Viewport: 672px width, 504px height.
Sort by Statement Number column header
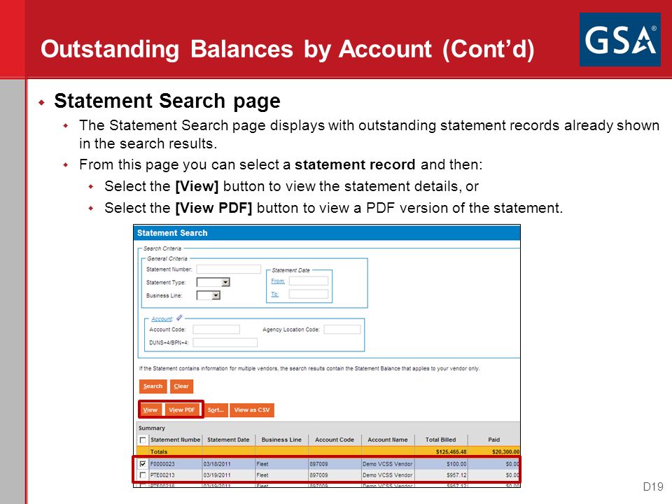(x=175, y=440)
